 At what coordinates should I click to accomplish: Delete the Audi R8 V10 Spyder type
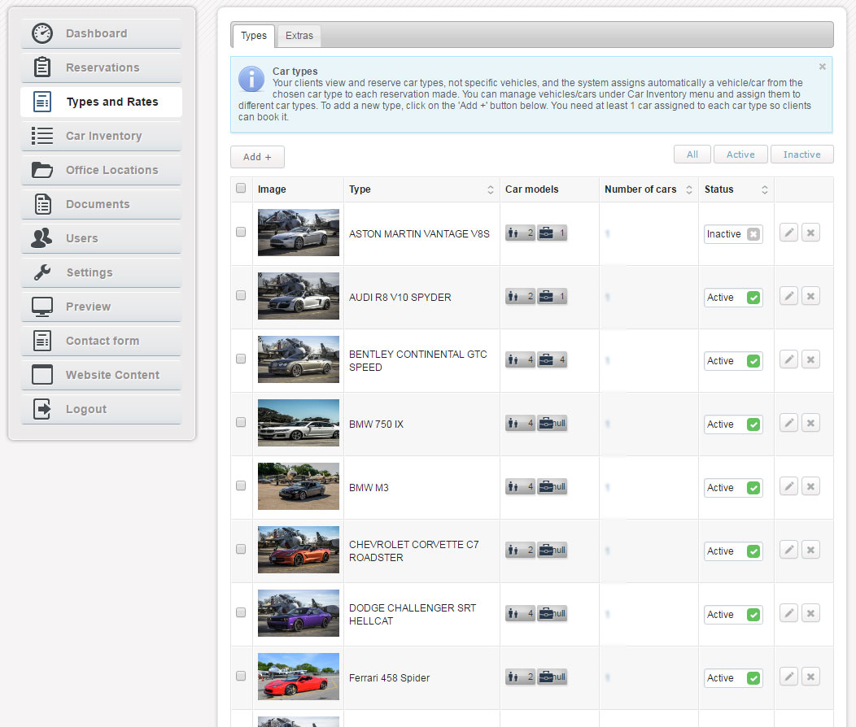click(810, 296)
